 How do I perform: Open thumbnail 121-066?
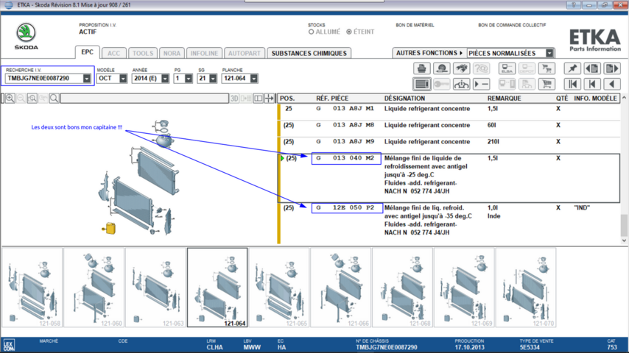[341, 288]
